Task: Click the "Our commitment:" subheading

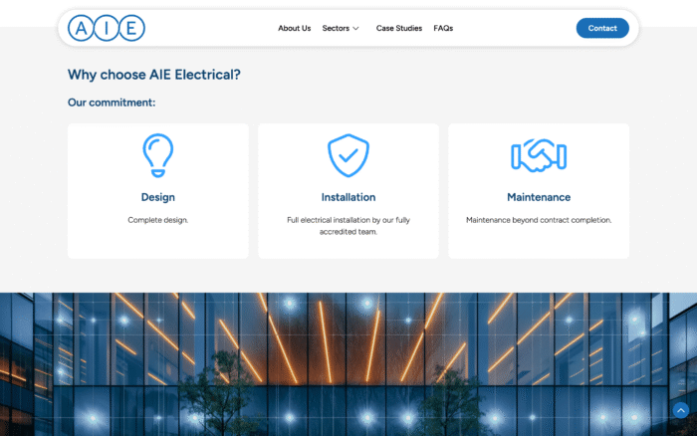Action: click(112, 103)
